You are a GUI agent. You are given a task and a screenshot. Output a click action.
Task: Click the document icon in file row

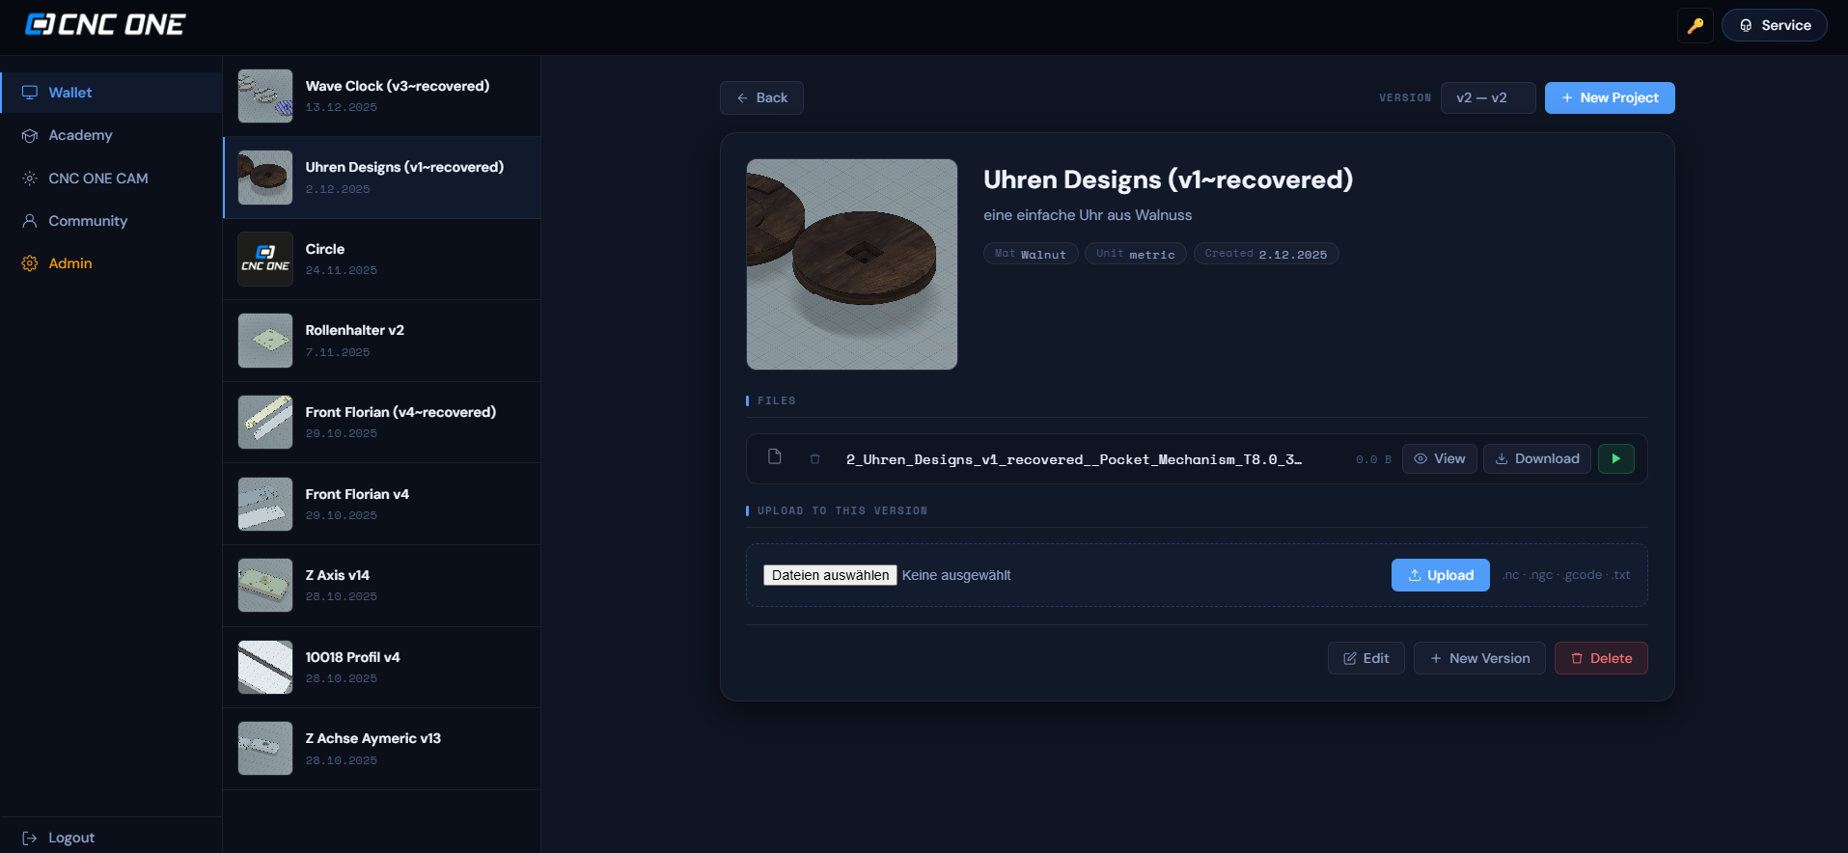tap(774, 457)
